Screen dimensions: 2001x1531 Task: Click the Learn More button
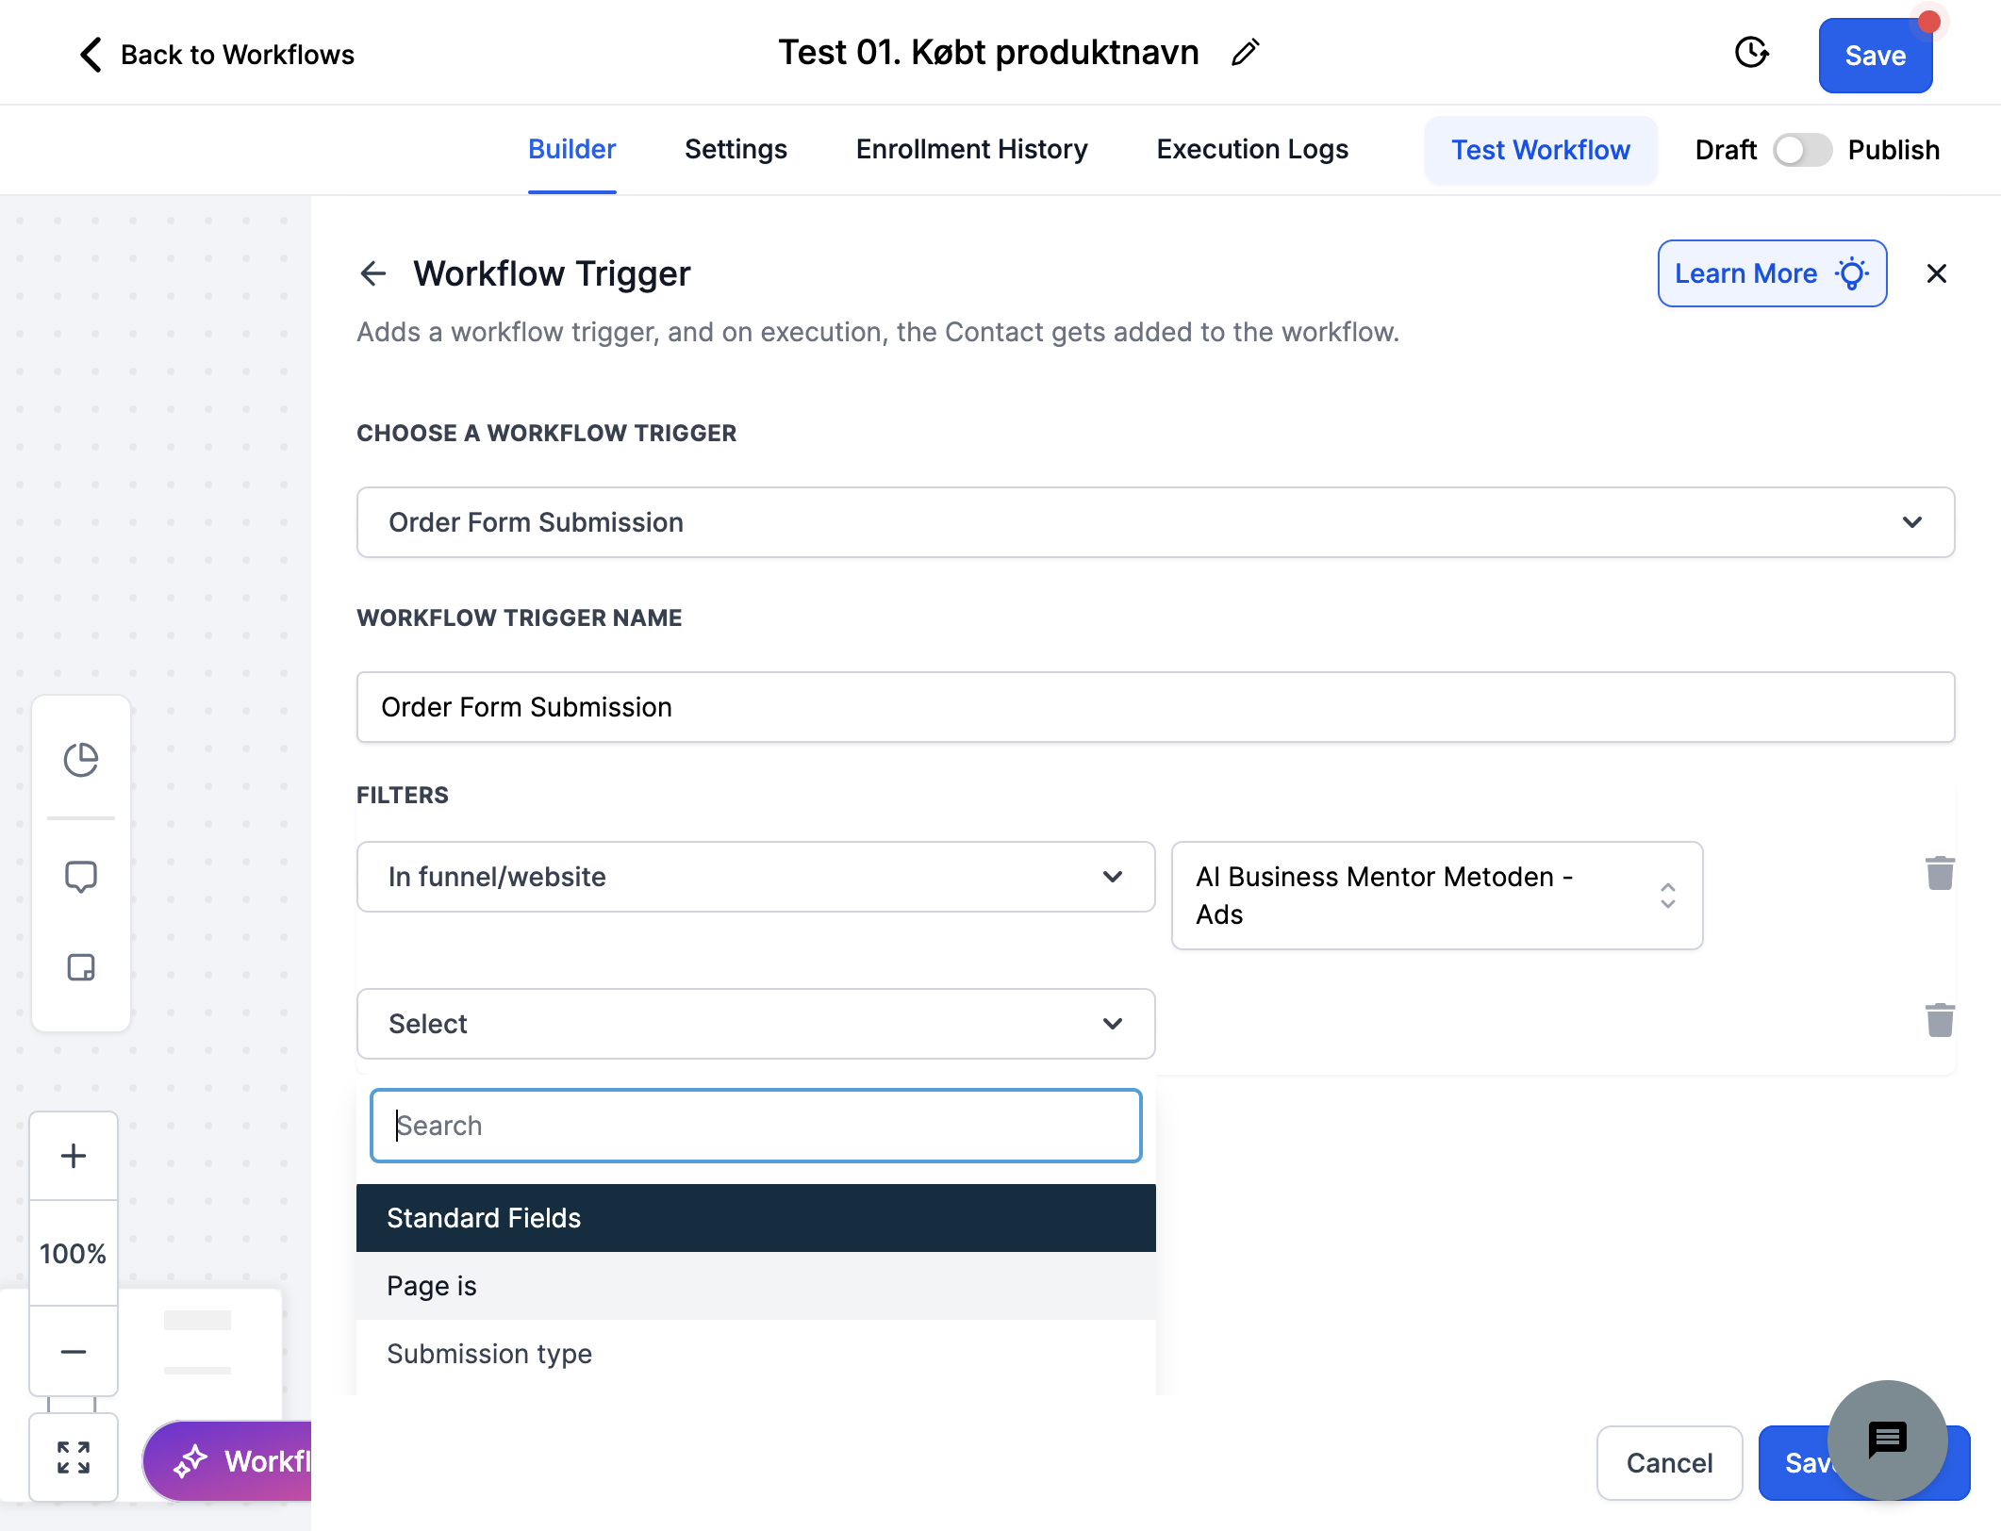tap(1772, 273)
